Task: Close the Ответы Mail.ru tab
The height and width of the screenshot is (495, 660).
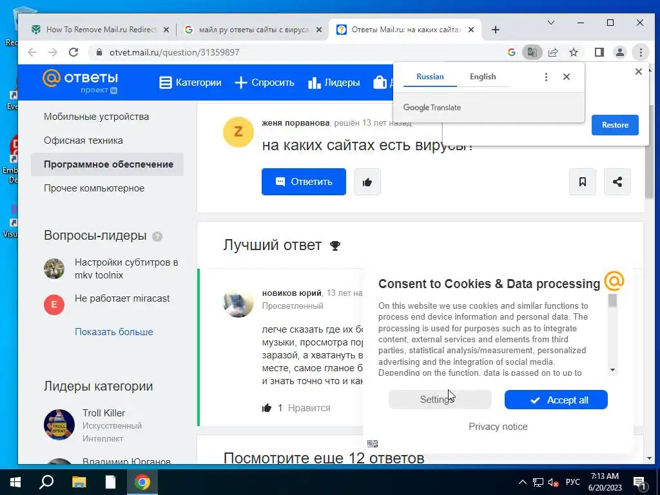Action: pos(471,30)
